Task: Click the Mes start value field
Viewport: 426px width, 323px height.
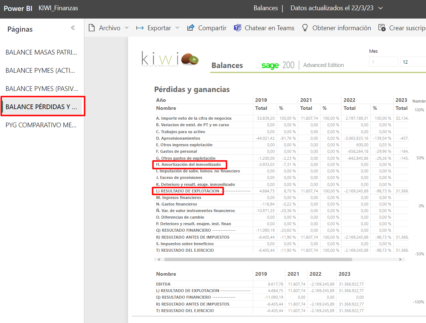Action: tap(383, 62)
